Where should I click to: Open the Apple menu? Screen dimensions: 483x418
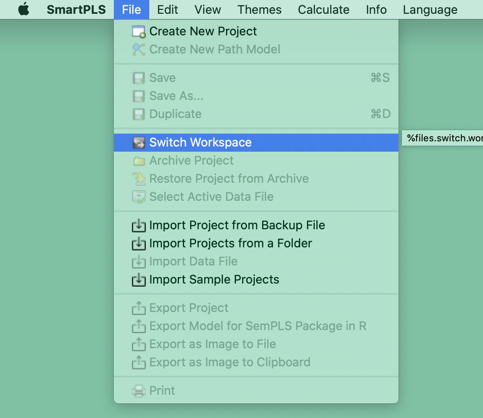click(x=24, y=9)
